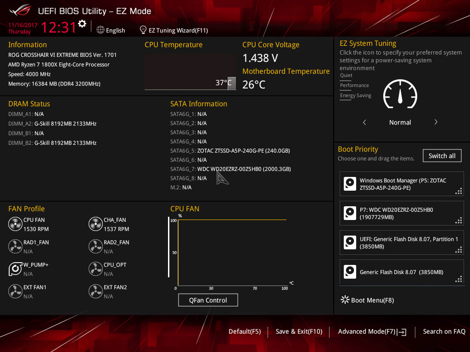Click the P7 WDC drive disk icon
470x352 pixels.
click(x=350, y=213)
